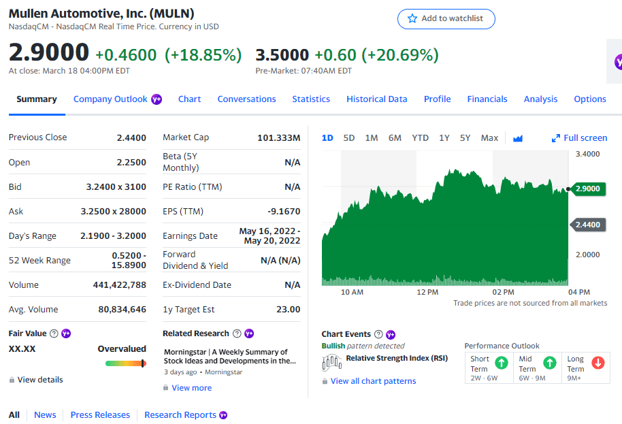622x424 pixels.
Task: Click the Y+ badge beside Fair Value
Action: coord(66,333)
